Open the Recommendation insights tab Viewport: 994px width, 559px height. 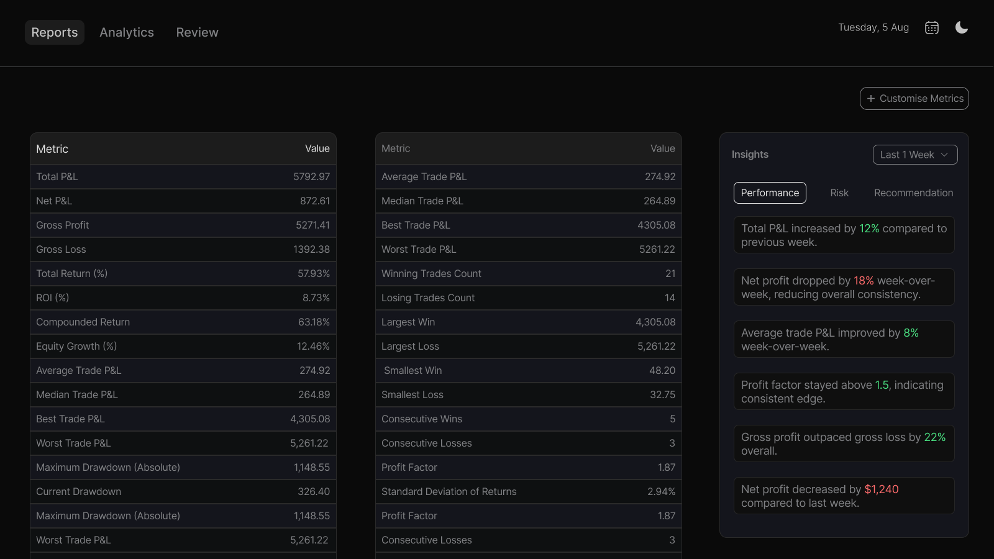tap(913, 193)
